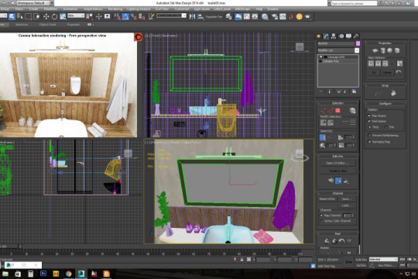Select Vertex Color Channel radio button
The width and height of the screenshot is (418, 279).
tap(322, 221)
